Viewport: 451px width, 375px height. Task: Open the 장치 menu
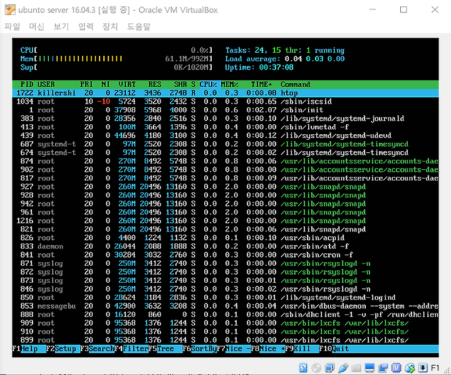click(110, 26)
